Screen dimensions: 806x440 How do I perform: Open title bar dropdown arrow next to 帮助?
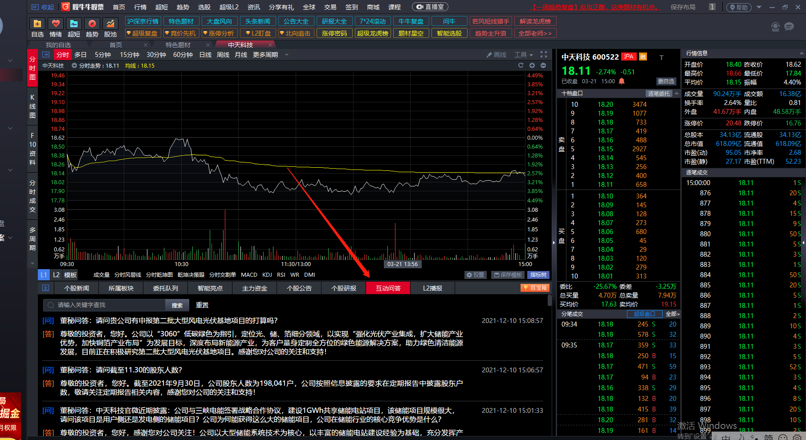[759, 7]
